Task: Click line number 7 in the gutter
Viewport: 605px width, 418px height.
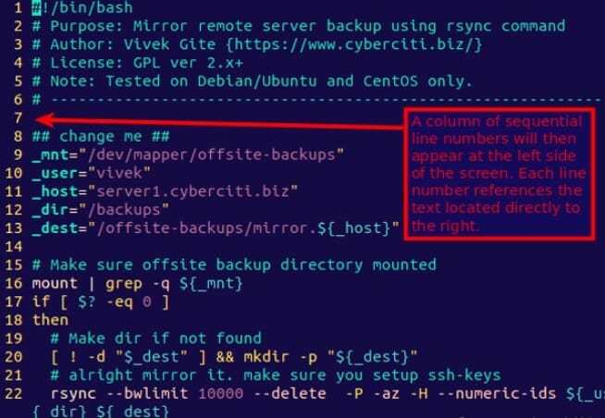Action: click(19, 118)
